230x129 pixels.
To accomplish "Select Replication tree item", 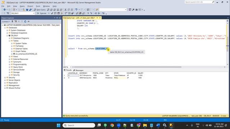I will coord(13,83).
